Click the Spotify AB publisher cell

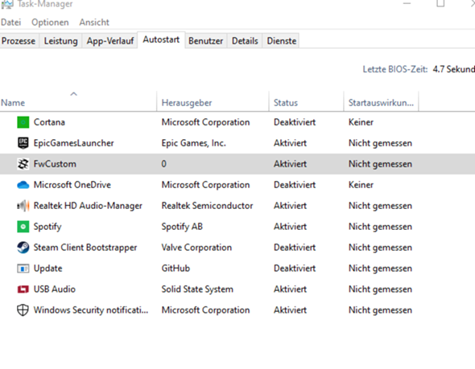pyautogui.click(x=182, y=227)
